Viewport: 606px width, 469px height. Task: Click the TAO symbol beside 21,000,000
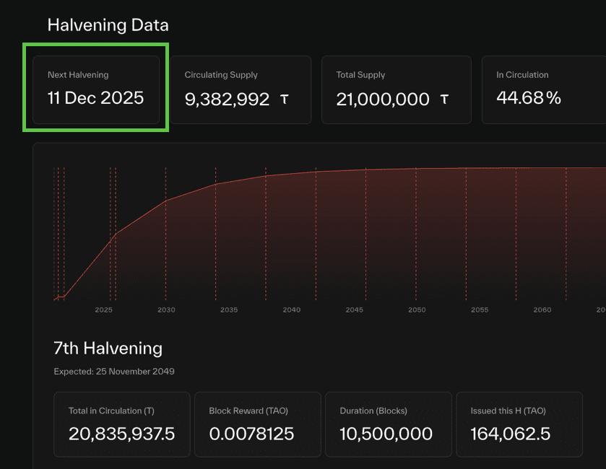click(x=444, y=100)
